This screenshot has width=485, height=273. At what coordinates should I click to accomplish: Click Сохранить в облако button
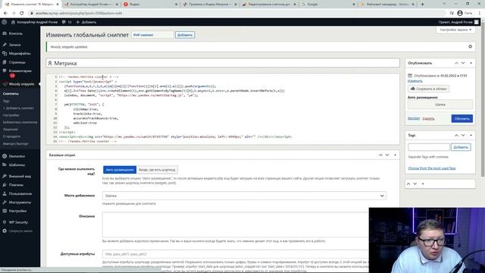[x=428, y=89]
